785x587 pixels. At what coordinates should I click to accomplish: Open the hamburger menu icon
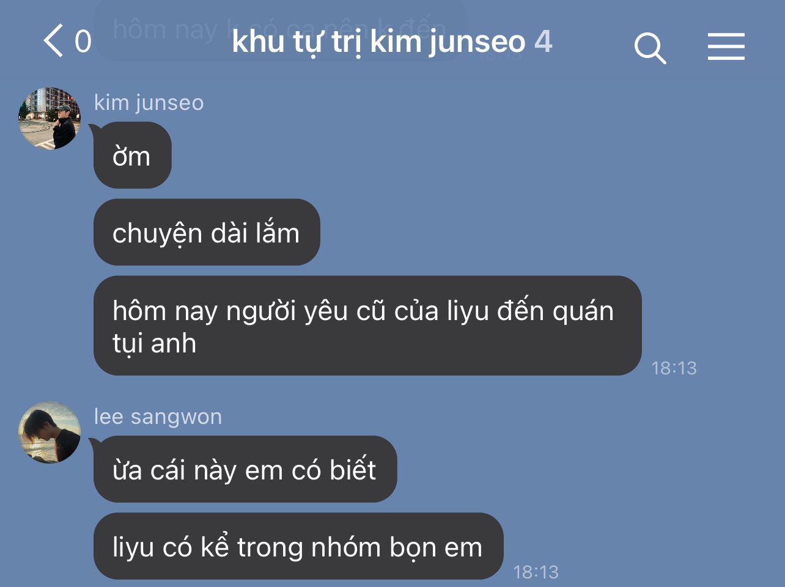726,46
